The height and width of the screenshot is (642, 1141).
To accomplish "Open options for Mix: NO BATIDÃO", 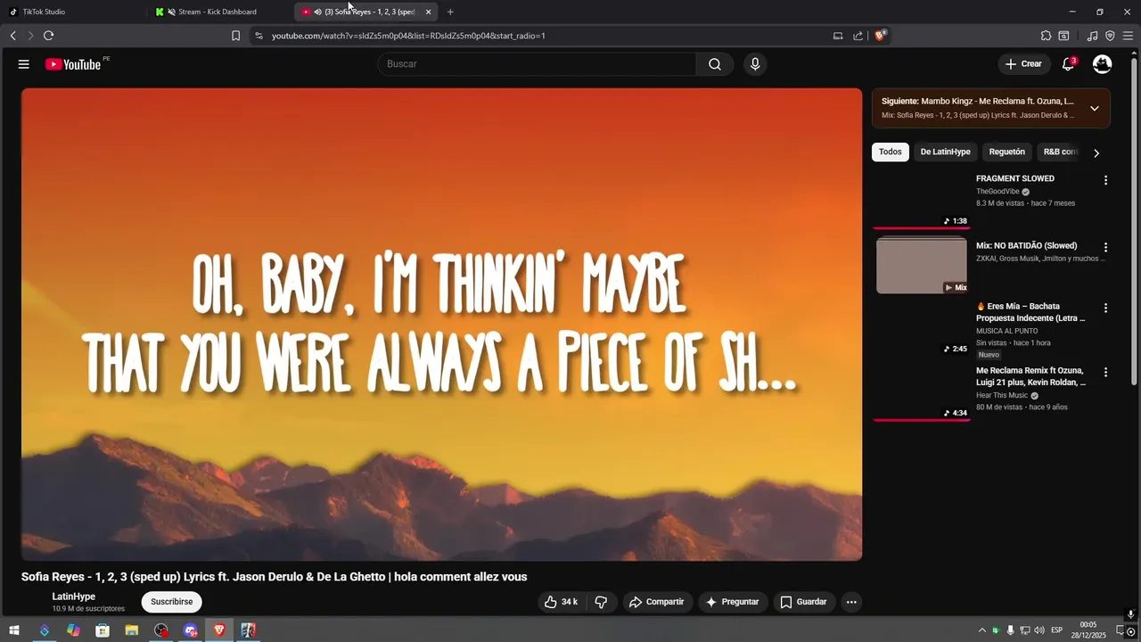I will (1105, 247).
